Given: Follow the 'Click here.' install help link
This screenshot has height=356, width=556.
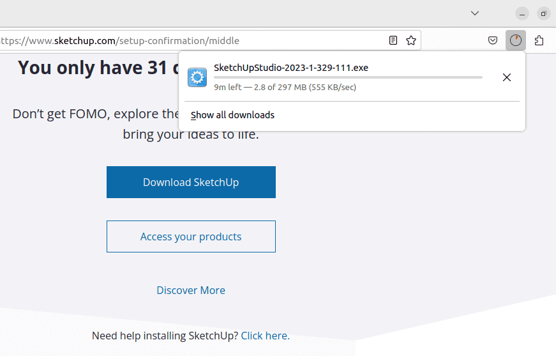Looking at the screenshot, I should (266, 336).
